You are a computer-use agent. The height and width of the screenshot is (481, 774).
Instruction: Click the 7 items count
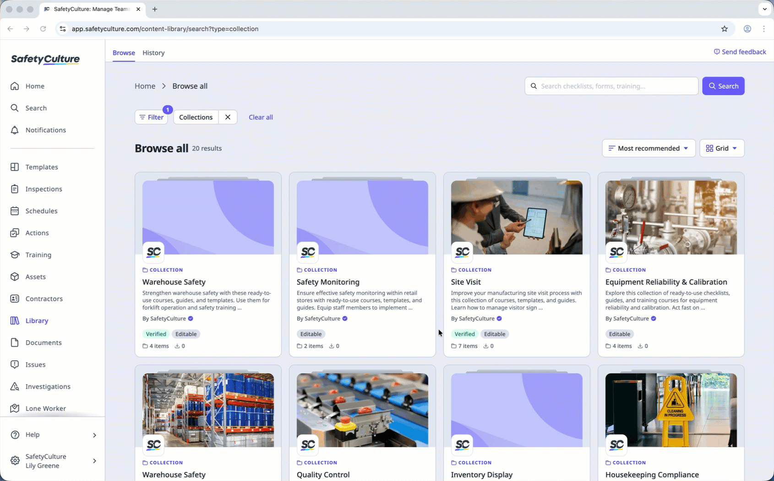tap(464, 346)
